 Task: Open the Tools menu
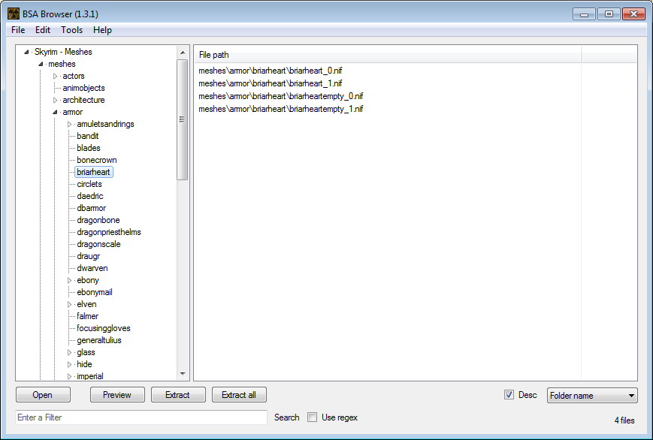click(71, 30)
